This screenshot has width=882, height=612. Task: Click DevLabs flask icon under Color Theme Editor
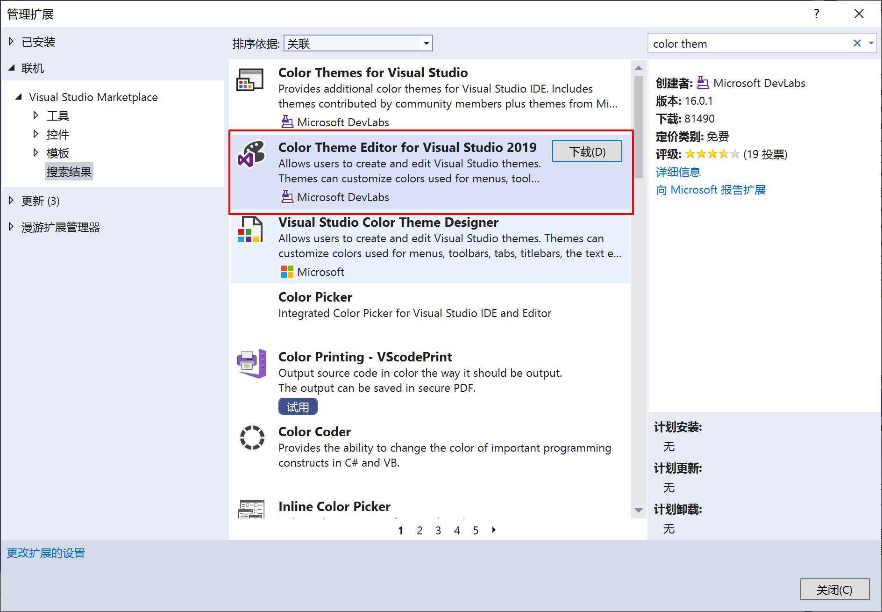287,197
